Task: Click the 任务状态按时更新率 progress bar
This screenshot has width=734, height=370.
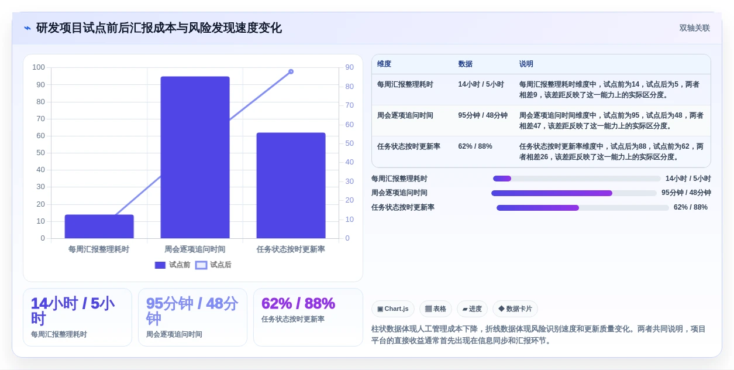Action: [x=583, y=208]
